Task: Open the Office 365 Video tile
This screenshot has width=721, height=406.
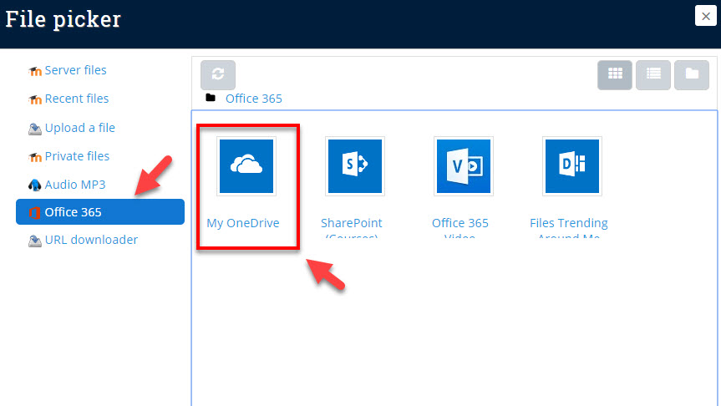Action: coord(464,166)
